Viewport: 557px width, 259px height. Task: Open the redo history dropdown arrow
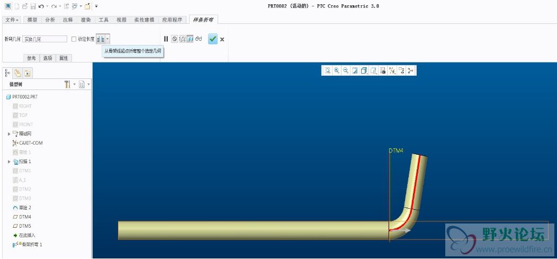[60, 6]
